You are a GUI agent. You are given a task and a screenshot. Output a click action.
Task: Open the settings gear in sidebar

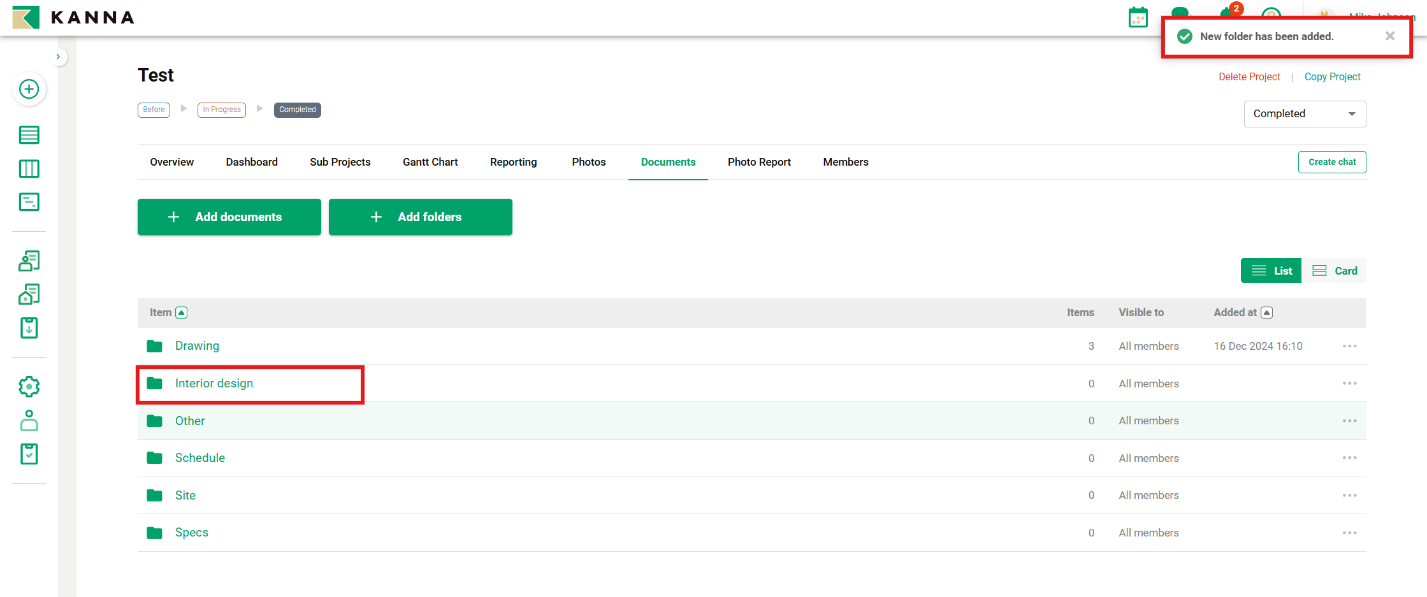29,386
